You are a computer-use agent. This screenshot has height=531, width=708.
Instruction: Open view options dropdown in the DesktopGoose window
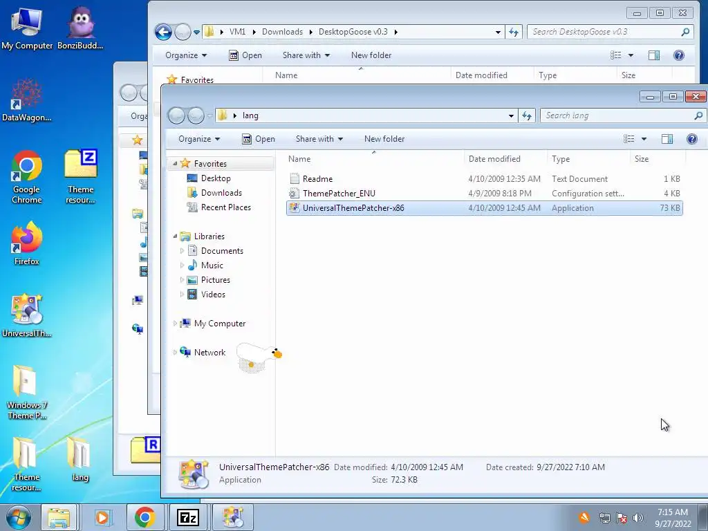tap(631, 55)
